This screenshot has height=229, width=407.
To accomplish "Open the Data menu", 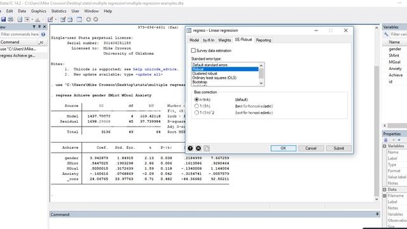I will click(x=22, y=11).
